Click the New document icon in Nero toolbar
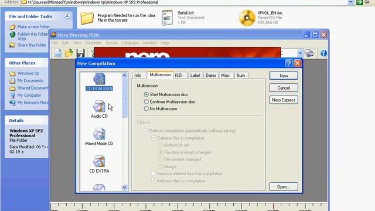 (x=57, y=53)
